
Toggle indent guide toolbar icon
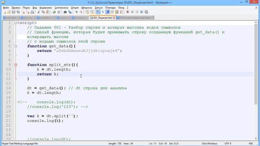click(x=107, y=12)
